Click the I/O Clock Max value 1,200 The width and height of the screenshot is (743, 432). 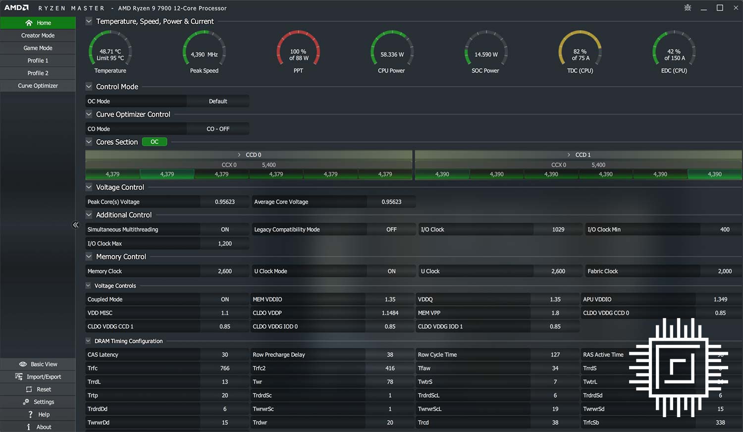[x=225, y=243]
